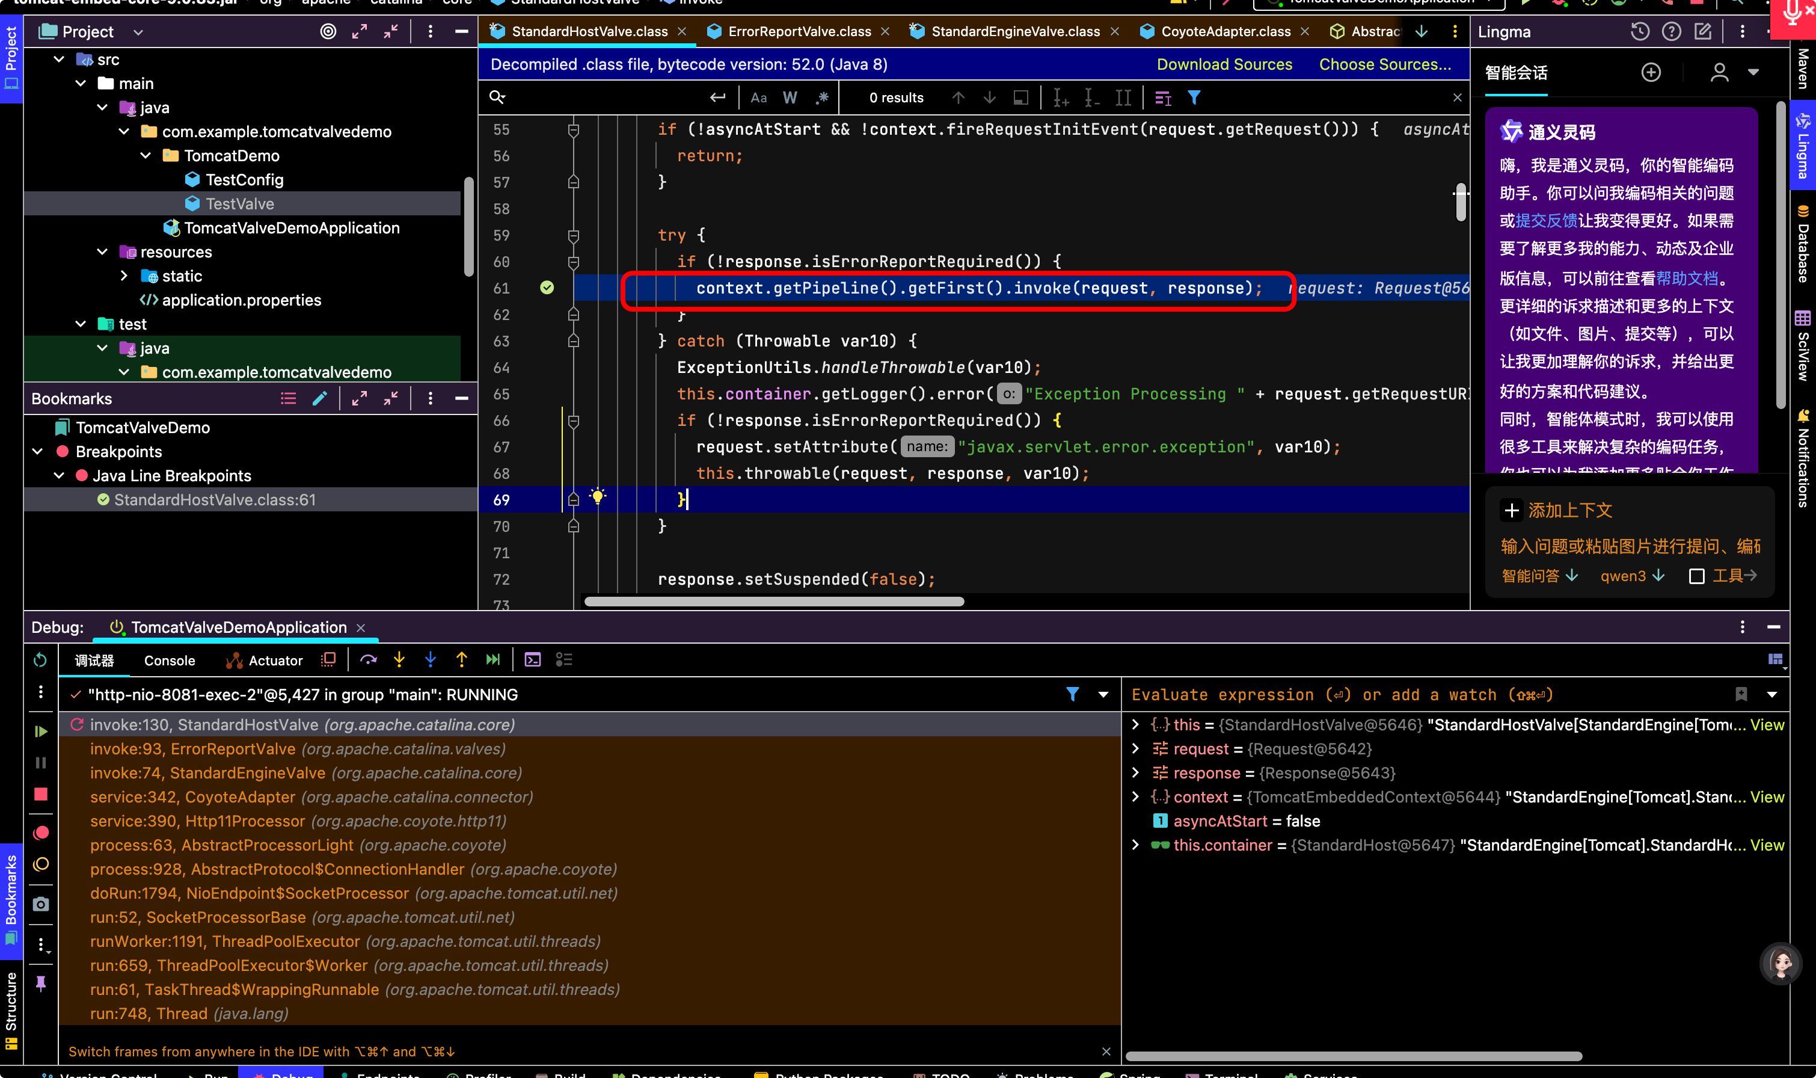Click the Step Over debug icon
This screenshot has height=1078, width=1816.
point(368,659)
